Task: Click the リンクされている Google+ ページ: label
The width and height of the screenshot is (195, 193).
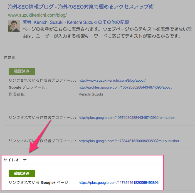Action: [39, 182]
